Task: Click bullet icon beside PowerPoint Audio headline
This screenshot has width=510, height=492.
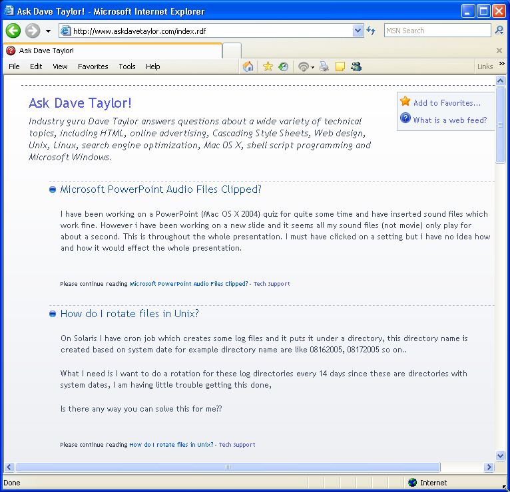Action: click(x=53, y=189)
